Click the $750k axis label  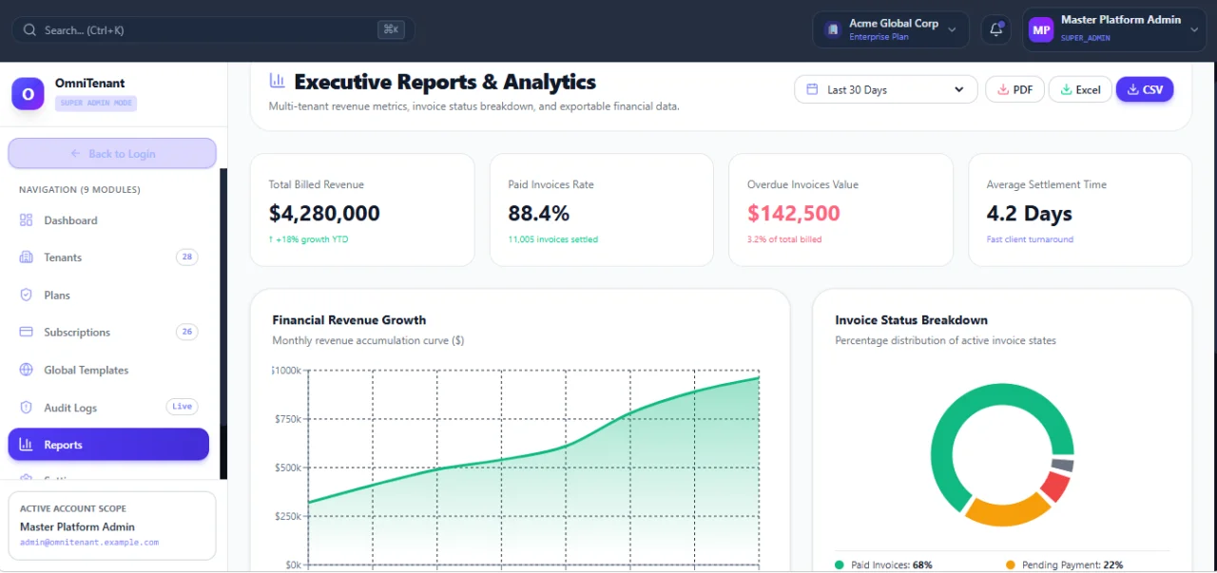(x=287, y=419)
